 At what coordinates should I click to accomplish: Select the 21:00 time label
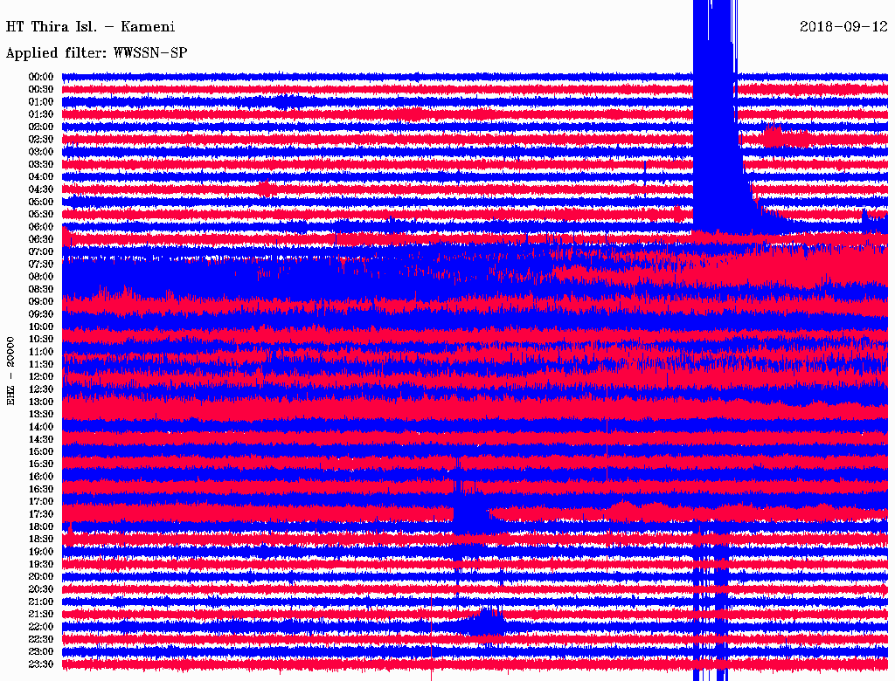(41, 602)
